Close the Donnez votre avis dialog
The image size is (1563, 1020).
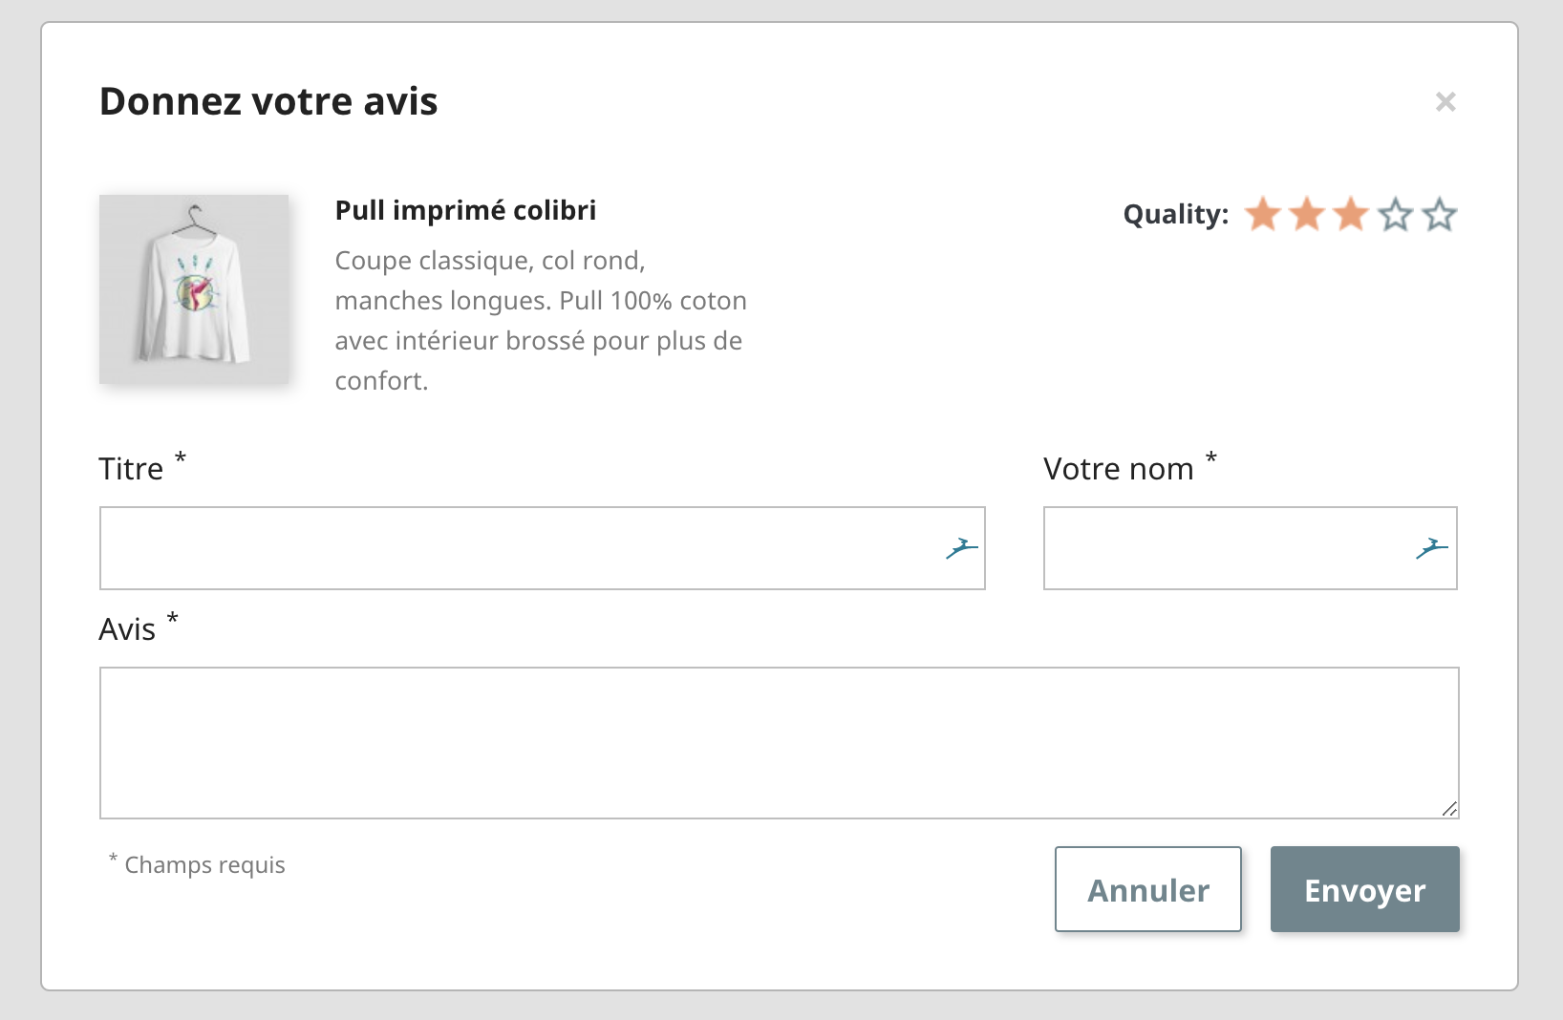coord(1445,102)
